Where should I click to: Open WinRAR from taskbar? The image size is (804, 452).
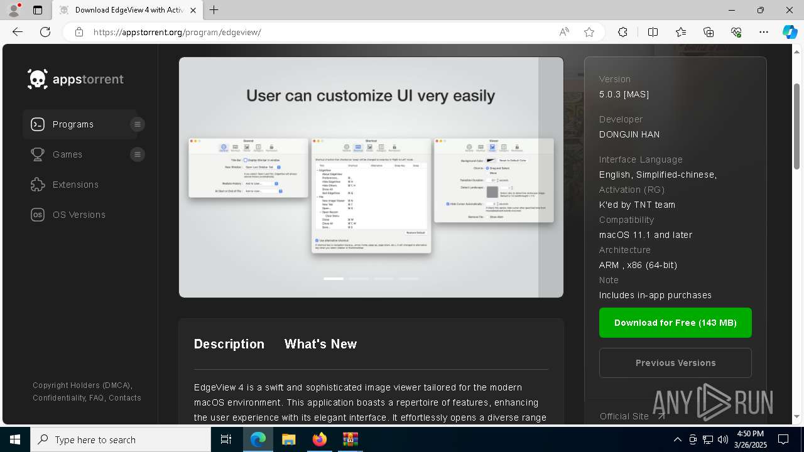coord(350,439)
